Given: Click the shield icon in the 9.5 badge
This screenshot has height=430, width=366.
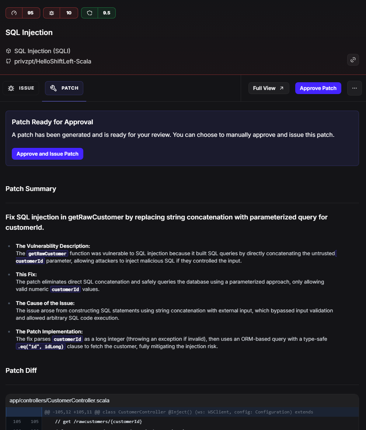Looking at the screenshot, I should pos(90,13).
